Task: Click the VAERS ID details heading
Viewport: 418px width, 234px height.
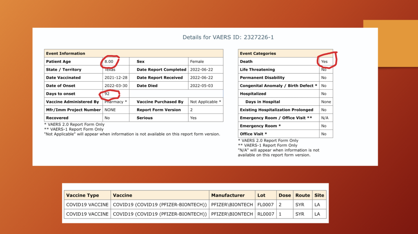Action: (228, 37)
